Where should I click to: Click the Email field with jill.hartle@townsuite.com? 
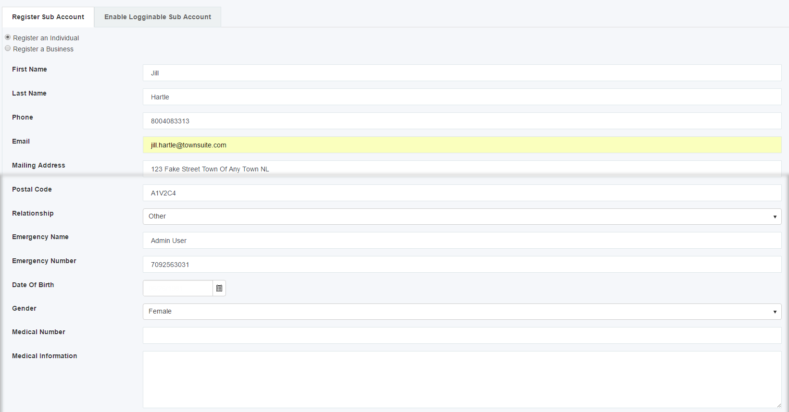tap(462, 145)
